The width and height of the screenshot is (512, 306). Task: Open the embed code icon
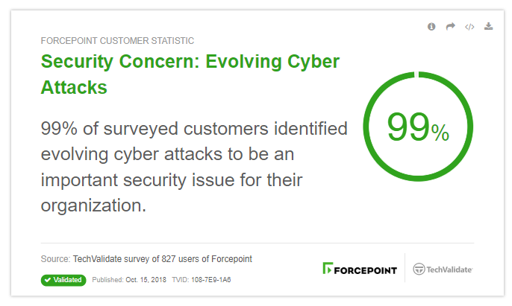(469, 27)
